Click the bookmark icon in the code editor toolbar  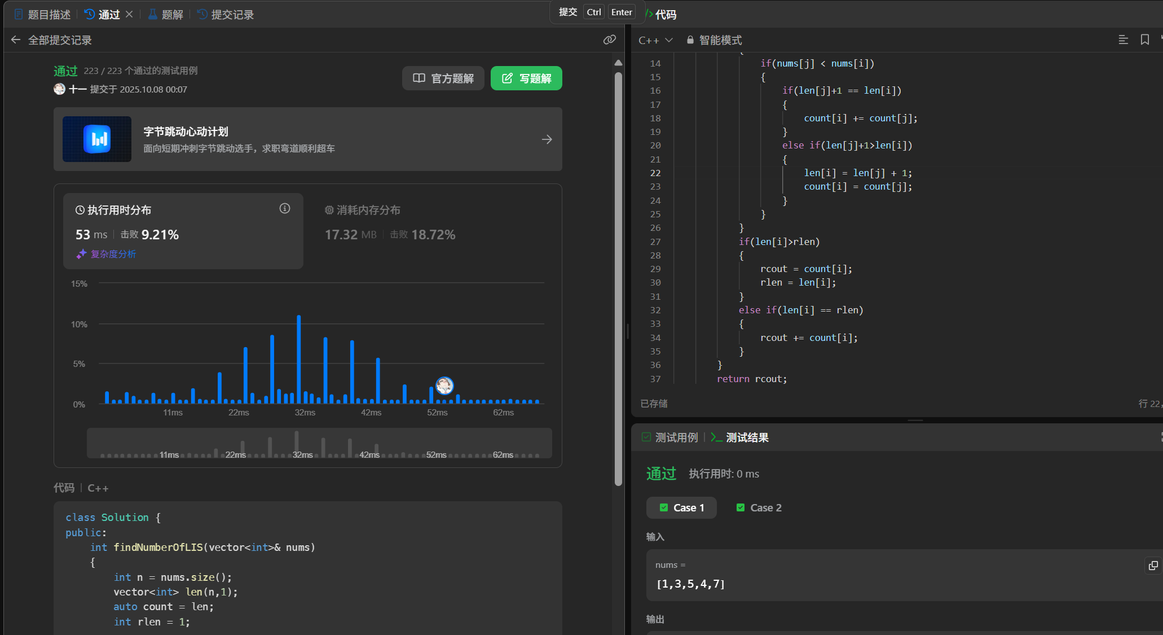tap(1144, 40)
